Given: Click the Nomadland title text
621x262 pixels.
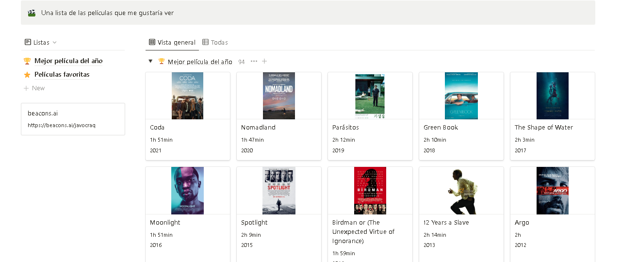Looking at the screenshot, I should [258, 128].
